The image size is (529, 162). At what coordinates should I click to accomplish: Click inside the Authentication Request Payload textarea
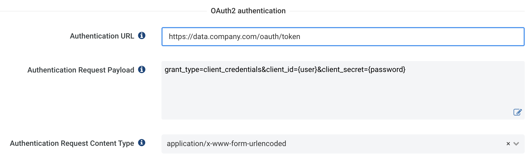(343, 90)
